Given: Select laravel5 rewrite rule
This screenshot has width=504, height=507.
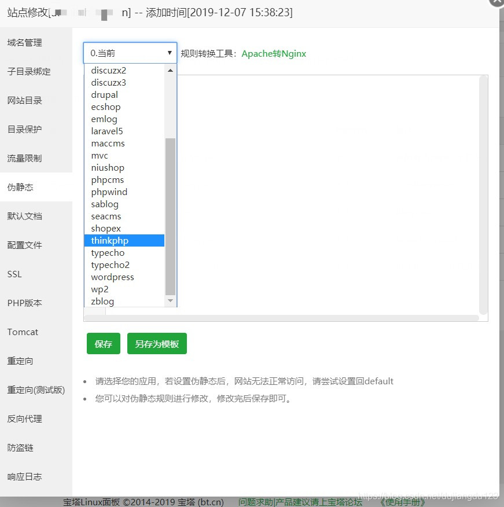Looking at the screenshot, I should click(x=106, y=131).
